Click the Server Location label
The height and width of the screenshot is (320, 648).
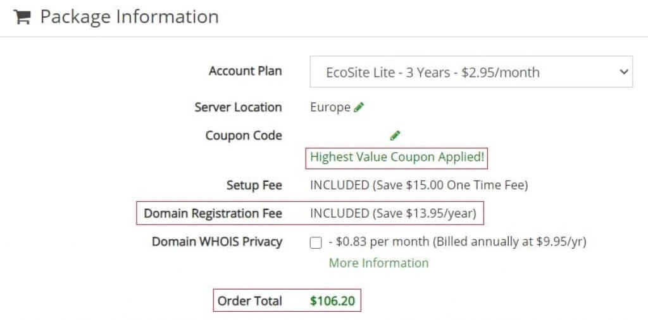click(239, 108)
